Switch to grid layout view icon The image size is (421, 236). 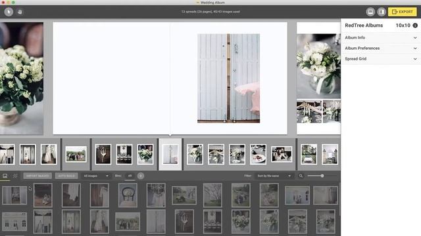(15, 176)
